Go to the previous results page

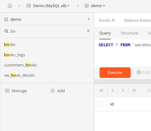point(113,90)
